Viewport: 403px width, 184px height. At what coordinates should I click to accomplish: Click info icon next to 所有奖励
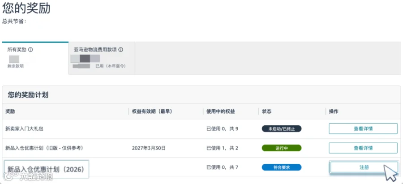[30, 50]
